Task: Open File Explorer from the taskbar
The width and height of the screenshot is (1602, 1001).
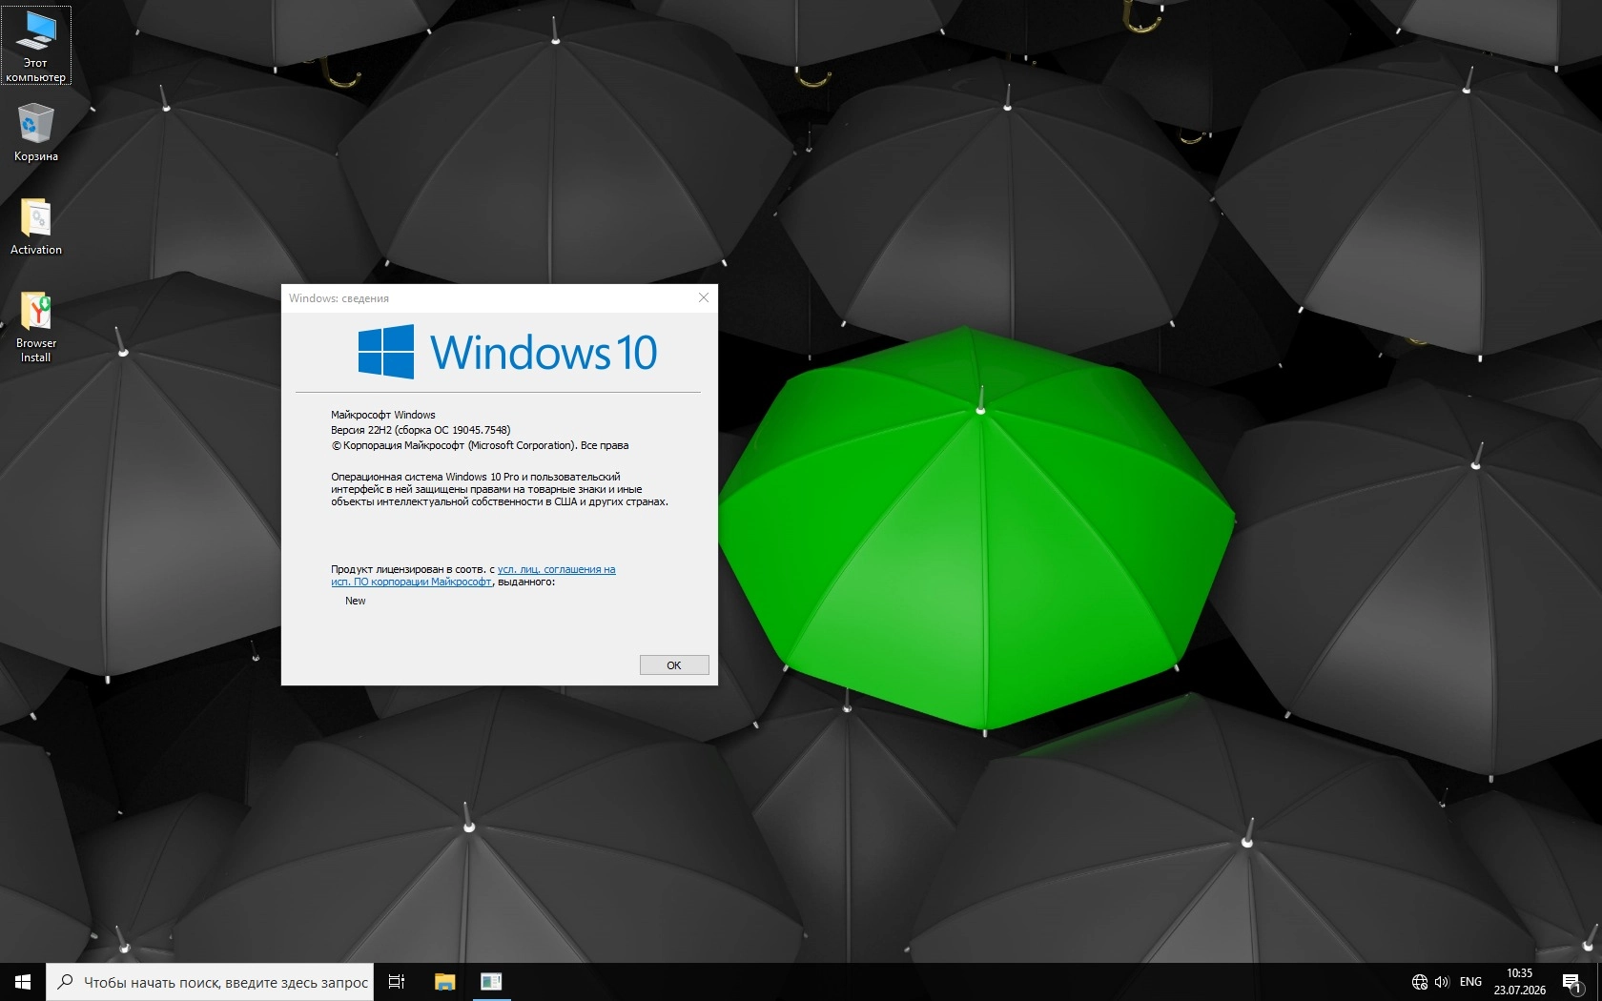Action: point(444,982)
